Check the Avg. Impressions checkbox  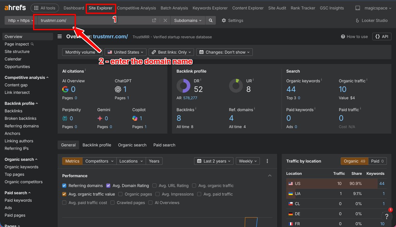point(157,194)
